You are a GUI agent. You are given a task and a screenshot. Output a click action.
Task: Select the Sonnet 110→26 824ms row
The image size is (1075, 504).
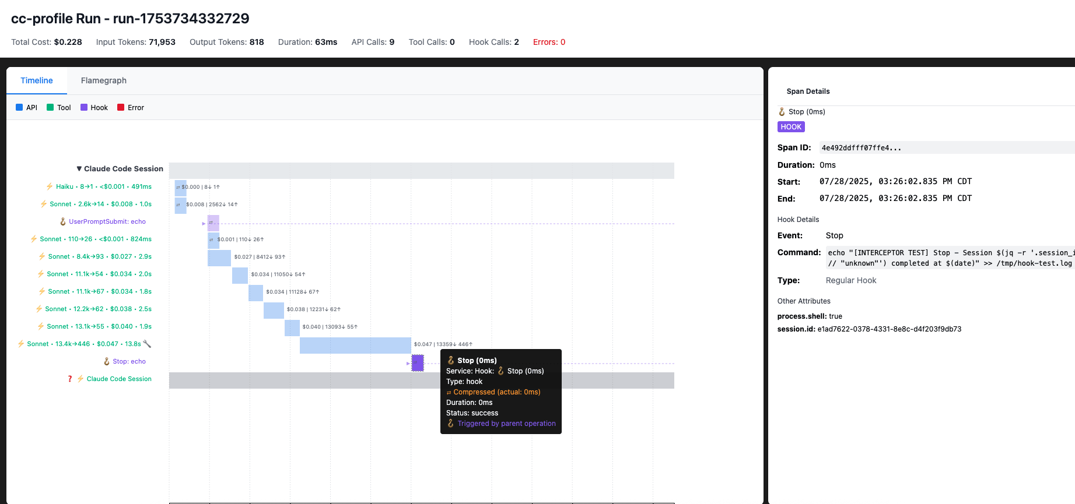click(96, 239)
